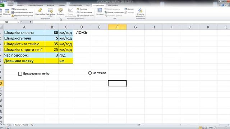Open the Надстройки ribbon tab

(112, 5)
